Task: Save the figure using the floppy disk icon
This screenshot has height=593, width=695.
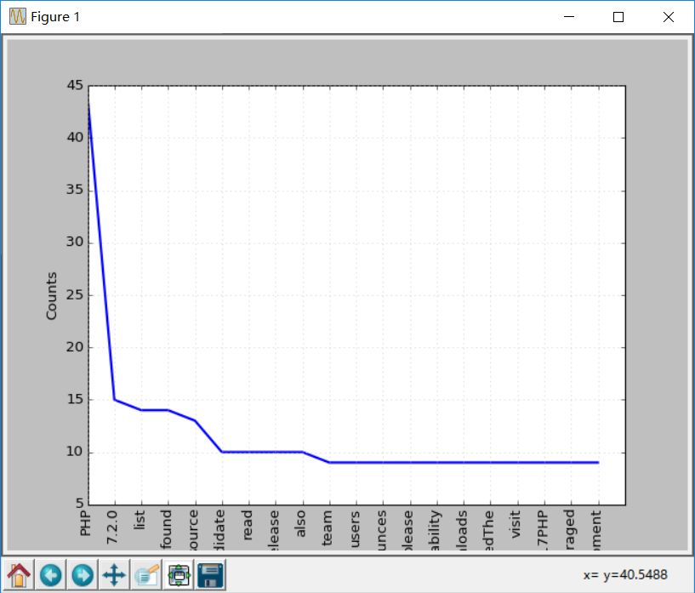Action: 209,574
